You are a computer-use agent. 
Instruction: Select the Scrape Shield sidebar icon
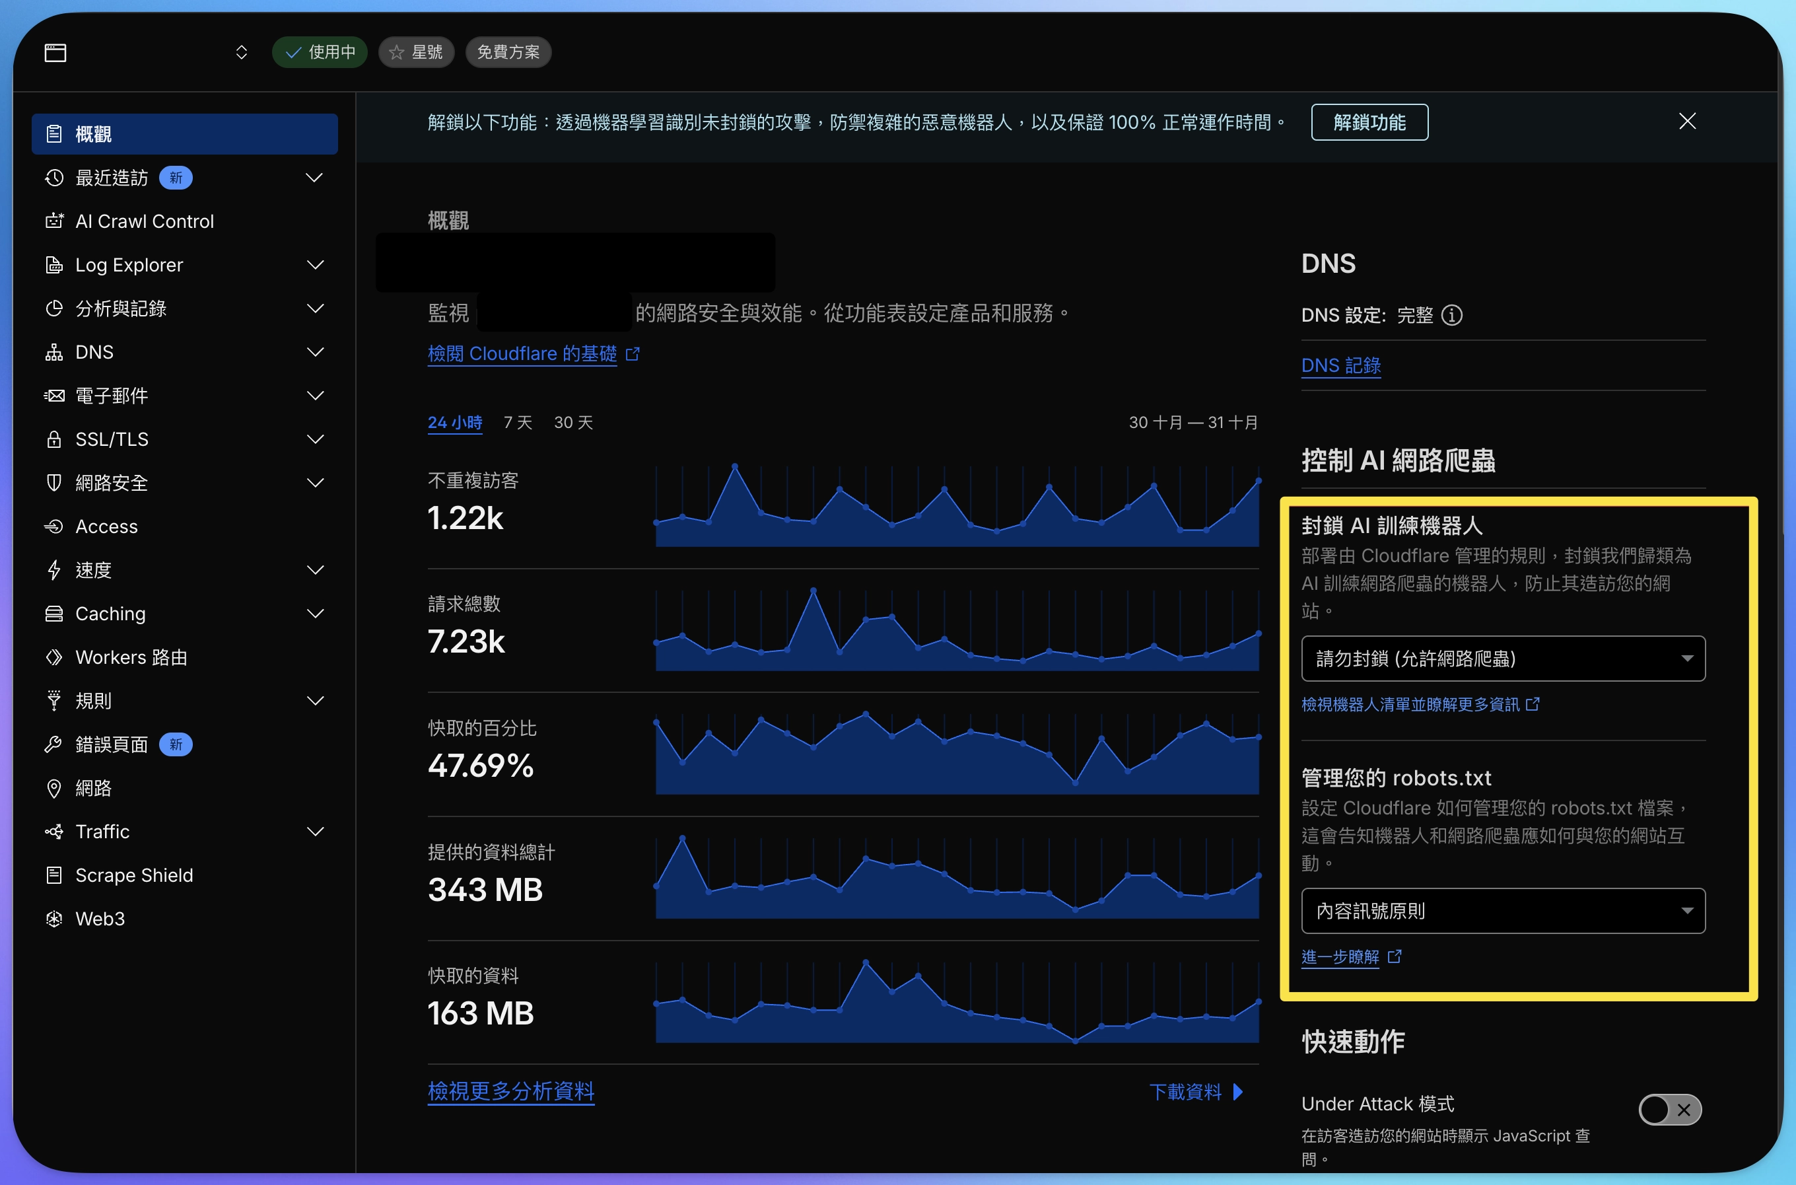(x=53, y=875)
